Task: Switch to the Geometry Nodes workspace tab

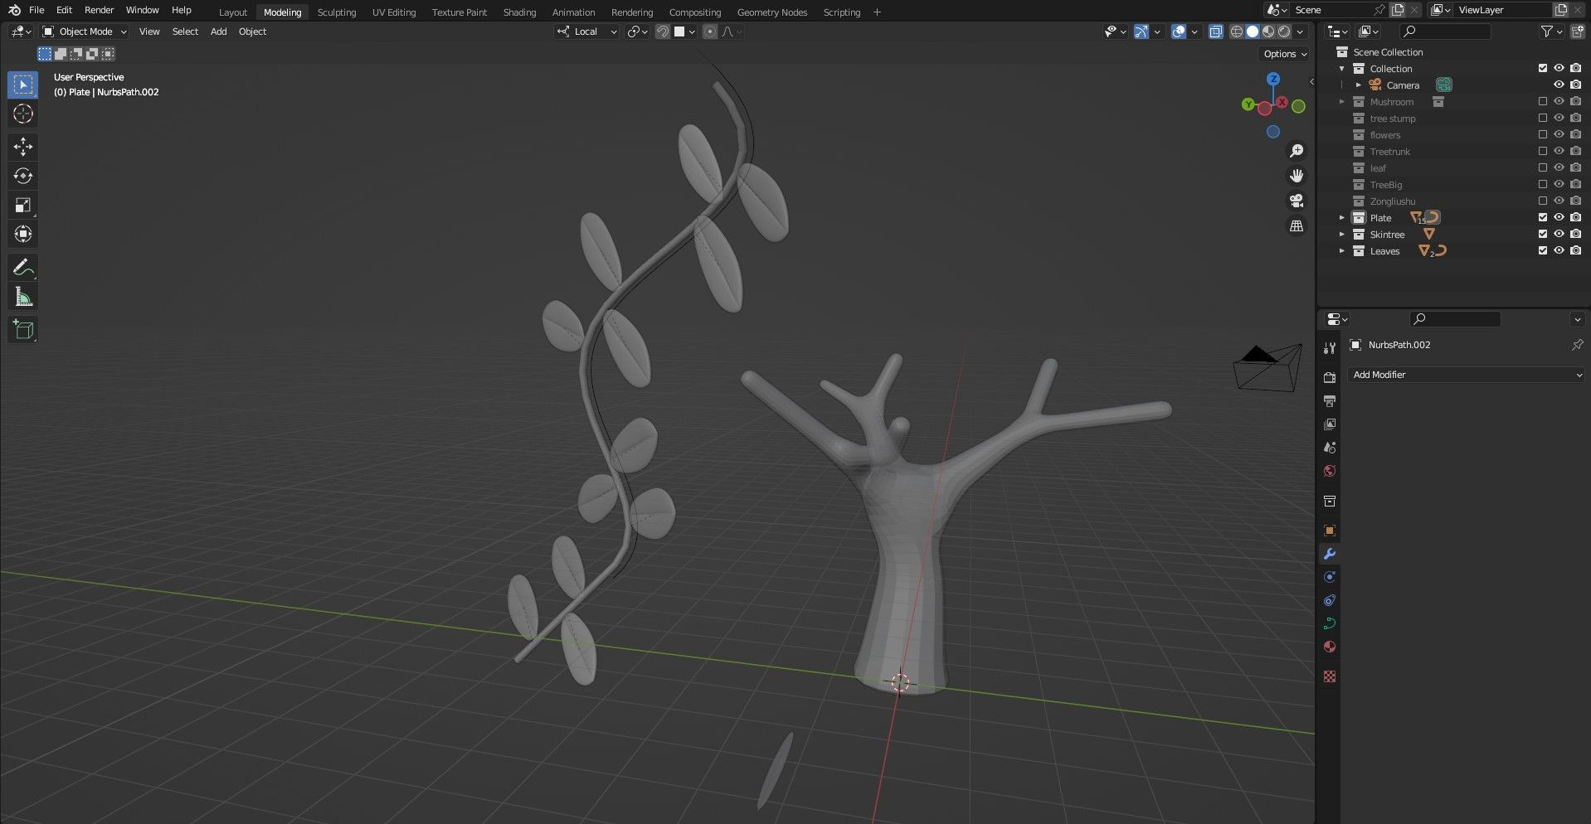Action: click(x=771, y=12)
